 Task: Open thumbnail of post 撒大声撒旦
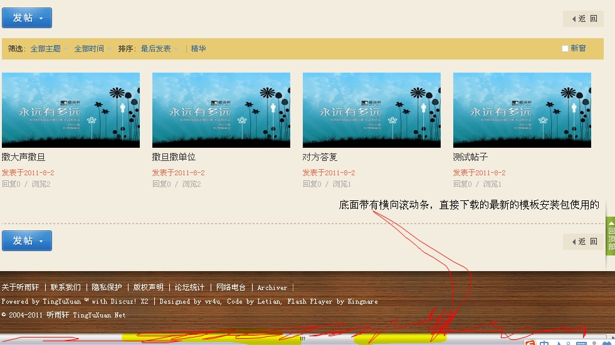coord(71,110)
